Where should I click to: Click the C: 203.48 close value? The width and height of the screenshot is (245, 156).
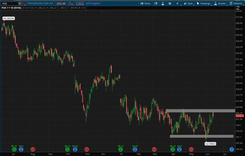coord(72,8)
